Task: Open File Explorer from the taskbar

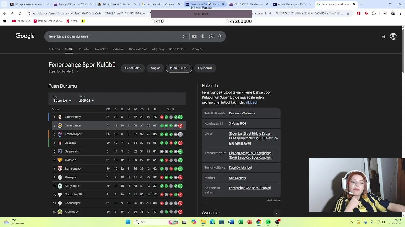Action: click(203, 222)
